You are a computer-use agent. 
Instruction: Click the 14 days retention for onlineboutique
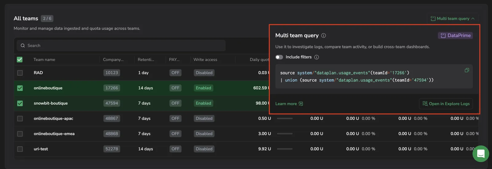(145, 88)
